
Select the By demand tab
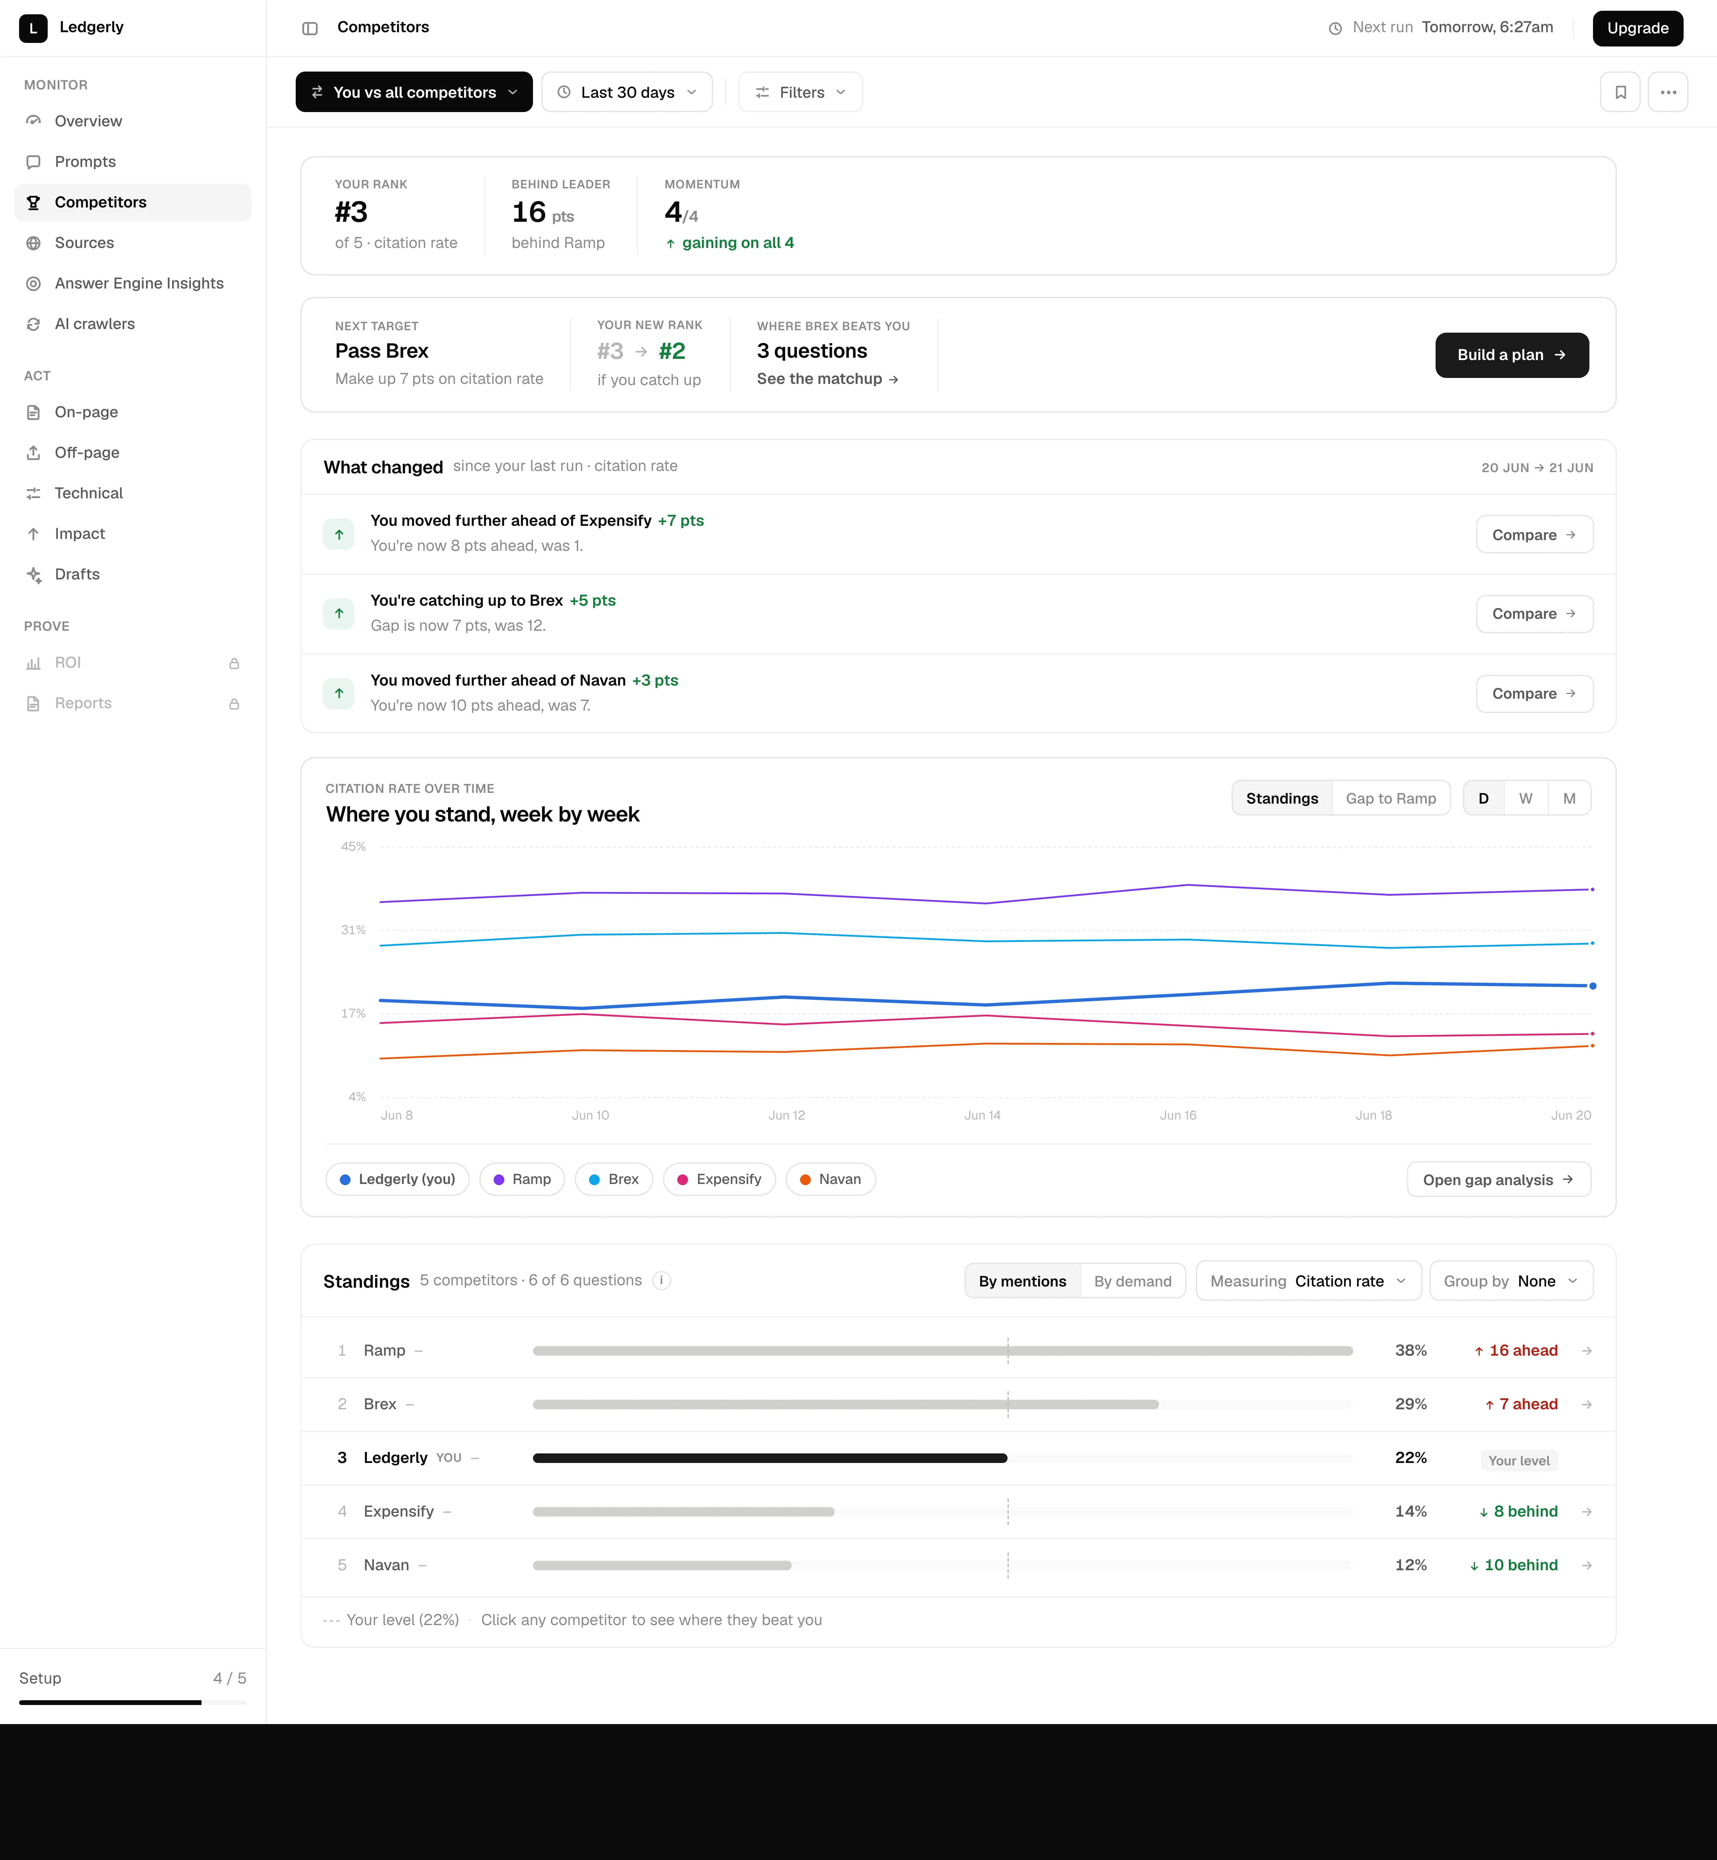click(x=1132, y=1281)
